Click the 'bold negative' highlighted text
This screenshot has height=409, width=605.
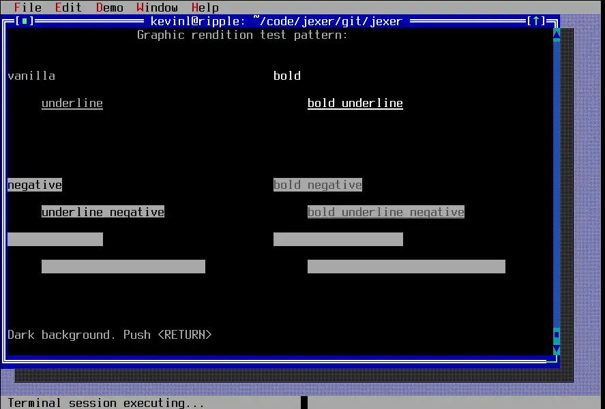pos(318,185)
